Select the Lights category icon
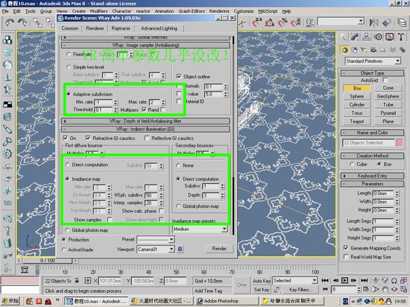410x307 pixels. (x=364, y=50)
